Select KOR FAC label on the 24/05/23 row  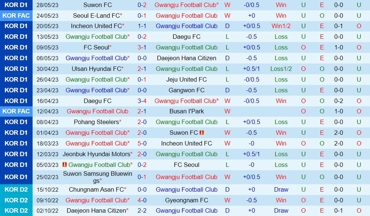tap(16, 16)
